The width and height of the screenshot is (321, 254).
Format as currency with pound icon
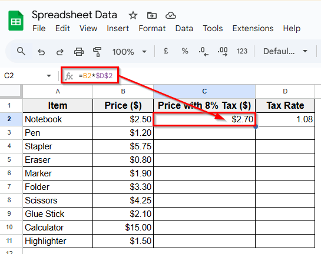click(x=166, y=51)
